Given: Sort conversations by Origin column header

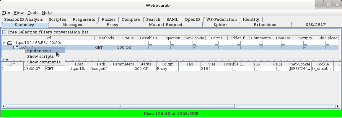Looking at the screenshot, I should (167, 64).
